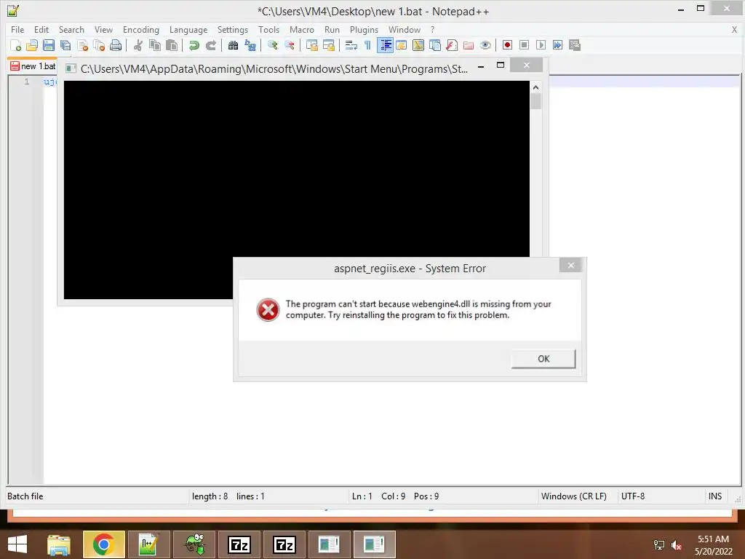Screen dimensions: 745x559
Task: Open the Language menu
Action: point(188,29)
